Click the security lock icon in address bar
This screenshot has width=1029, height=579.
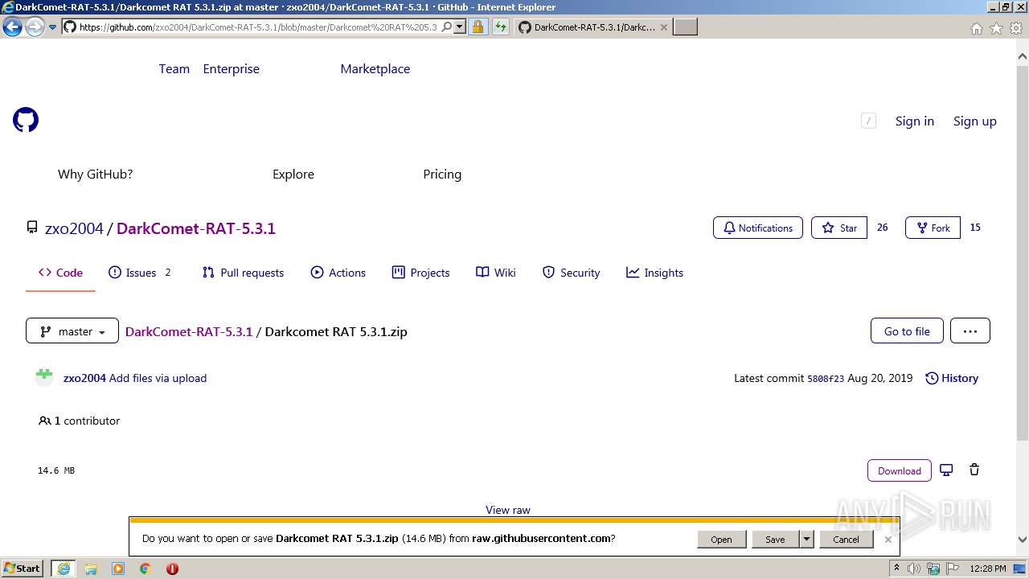(478, 27)
